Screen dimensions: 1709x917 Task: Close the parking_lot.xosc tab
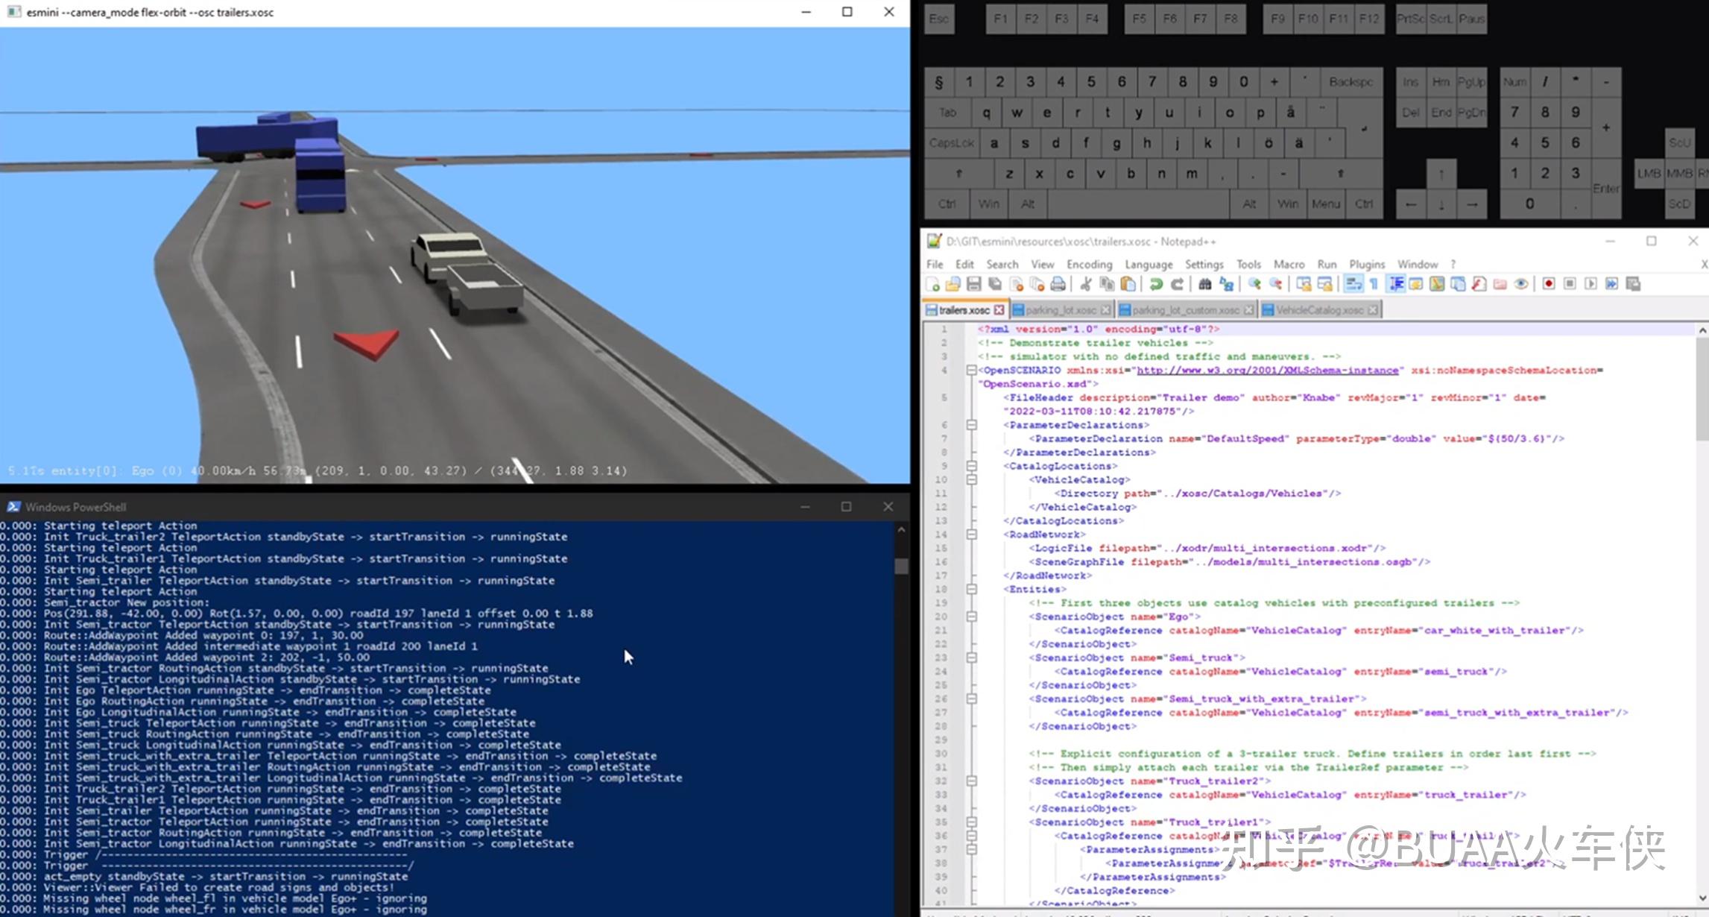[x=1105, y=310]
